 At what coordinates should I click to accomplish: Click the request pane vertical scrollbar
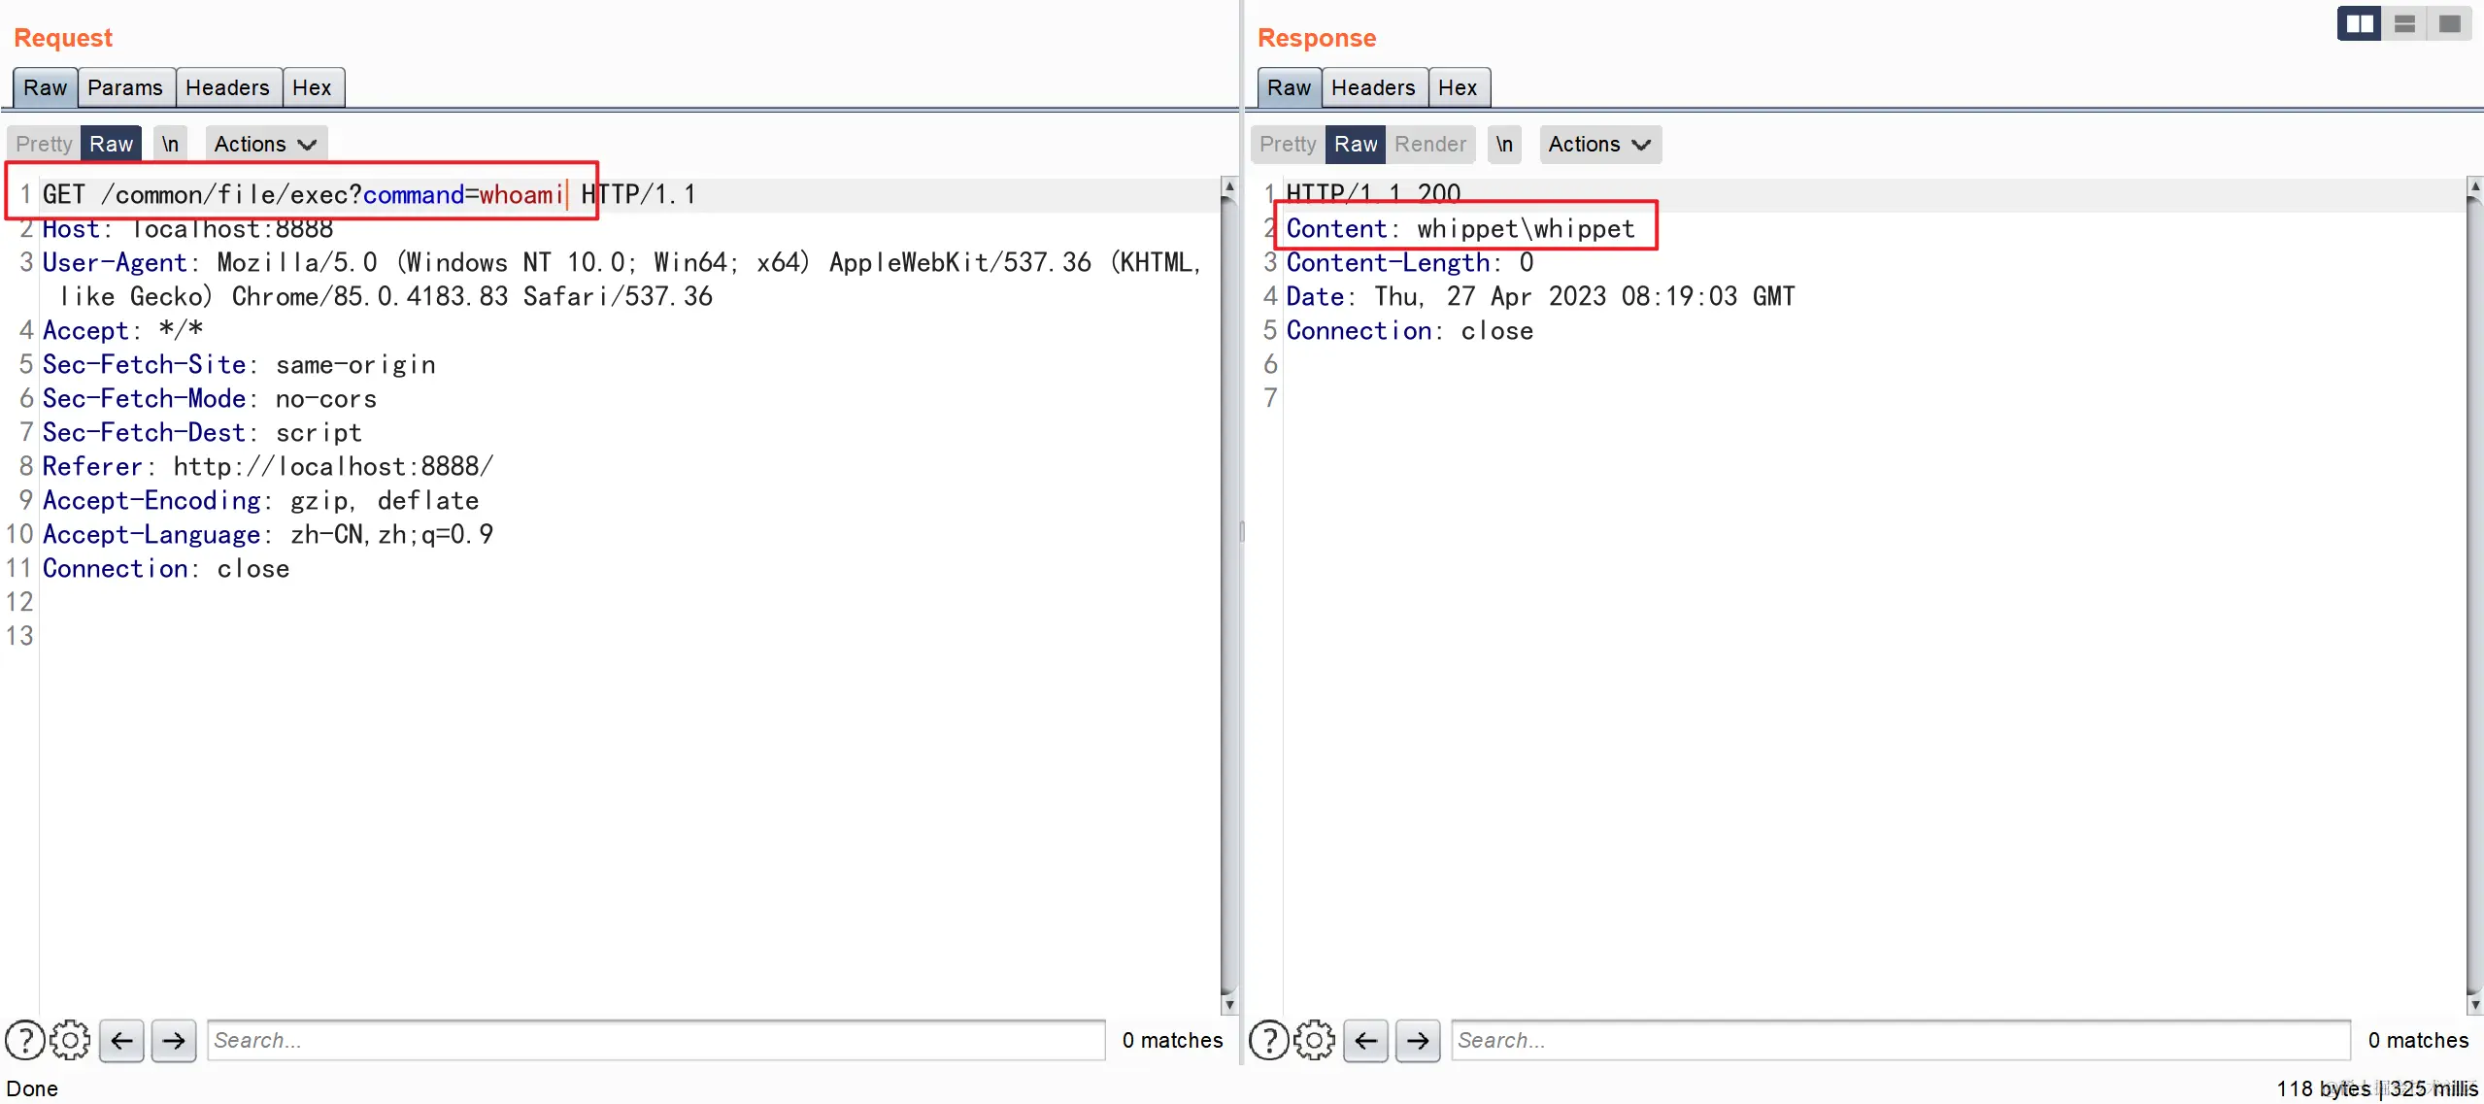(x=1228, y=592)
